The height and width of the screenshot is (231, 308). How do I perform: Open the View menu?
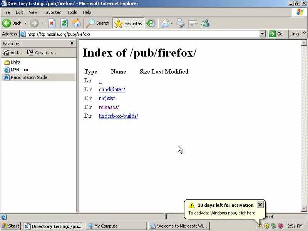33,12
